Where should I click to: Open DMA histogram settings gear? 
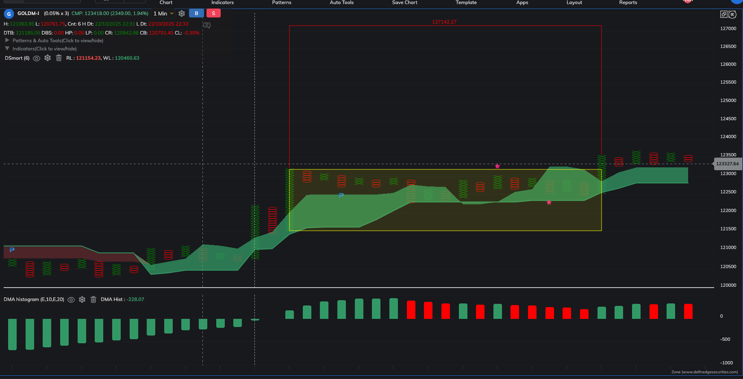(x=82, y=299)
